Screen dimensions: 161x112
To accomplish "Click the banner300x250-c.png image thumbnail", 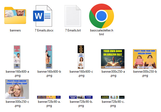I will [x=17, y=89].
